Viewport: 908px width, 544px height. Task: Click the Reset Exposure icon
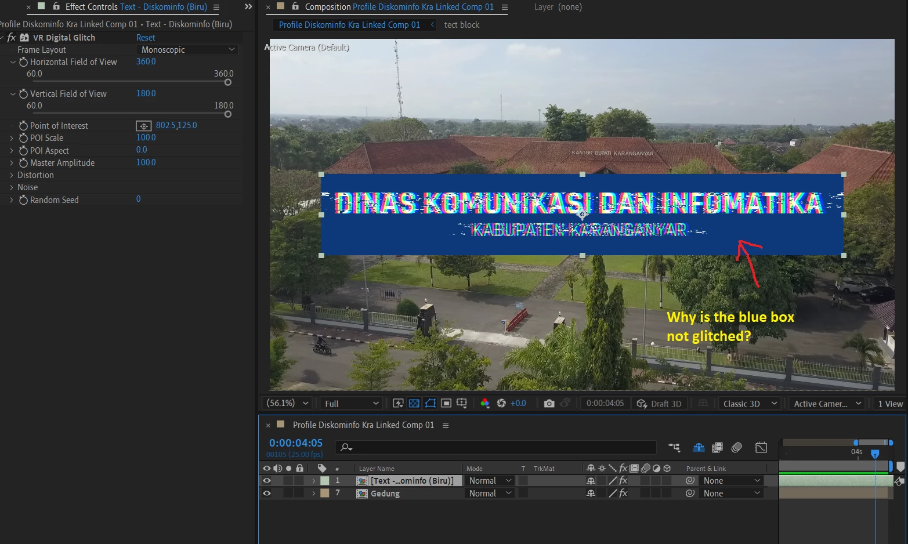point(501,404)
